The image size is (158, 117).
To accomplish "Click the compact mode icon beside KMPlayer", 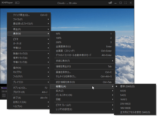I will point(17,3).
